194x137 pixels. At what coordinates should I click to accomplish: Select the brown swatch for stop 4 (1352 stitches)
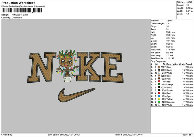click(x=159, y=76)
